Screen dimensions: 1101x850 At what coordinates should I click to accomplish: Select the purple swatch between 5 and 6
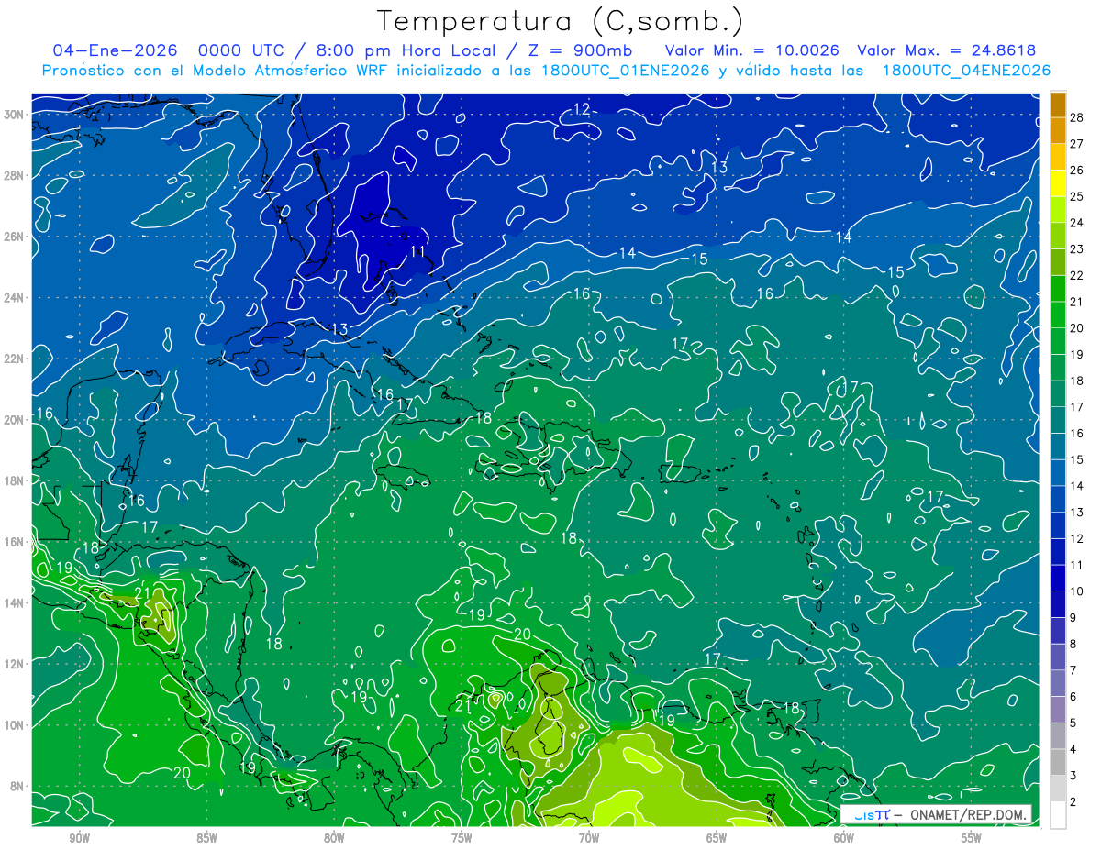pos(1058,709)
